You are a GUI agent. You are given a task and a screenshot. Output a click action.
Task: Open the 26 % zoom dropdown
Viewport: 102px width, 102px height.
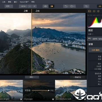click(23, 6)
